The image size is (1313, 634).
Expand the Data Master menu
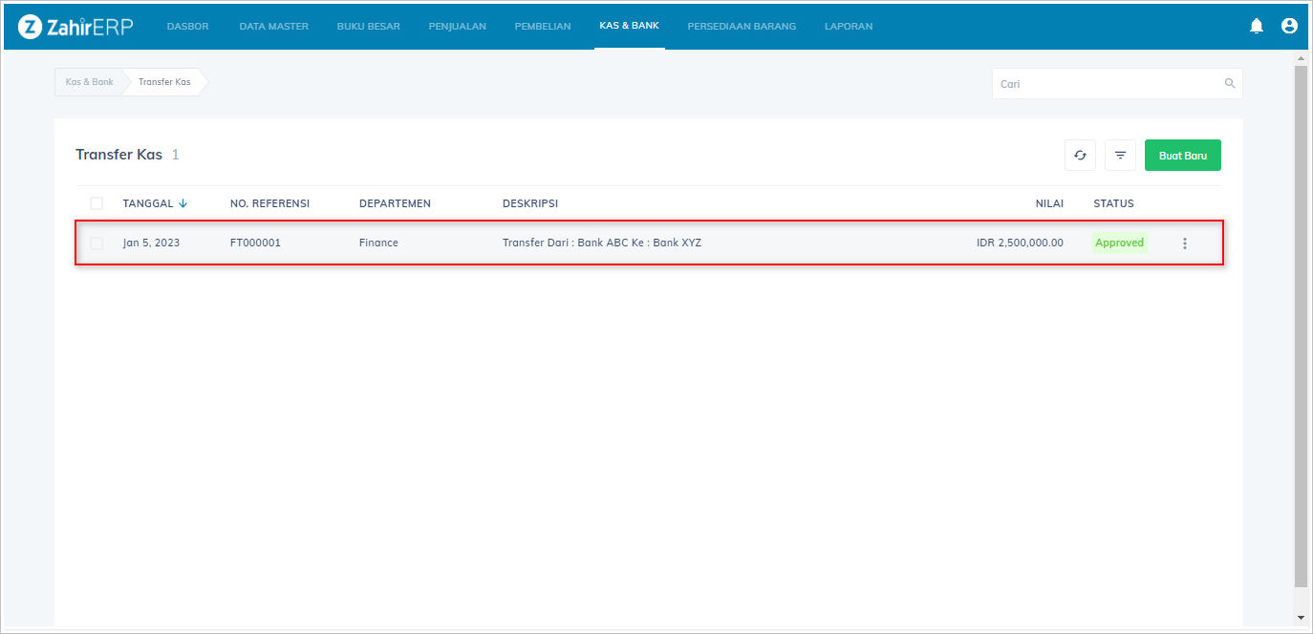click(273, 27)
